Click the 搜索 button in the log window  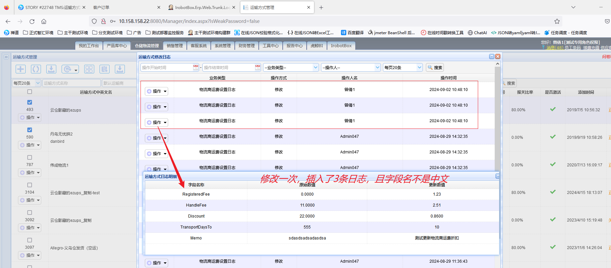(435, 67)
